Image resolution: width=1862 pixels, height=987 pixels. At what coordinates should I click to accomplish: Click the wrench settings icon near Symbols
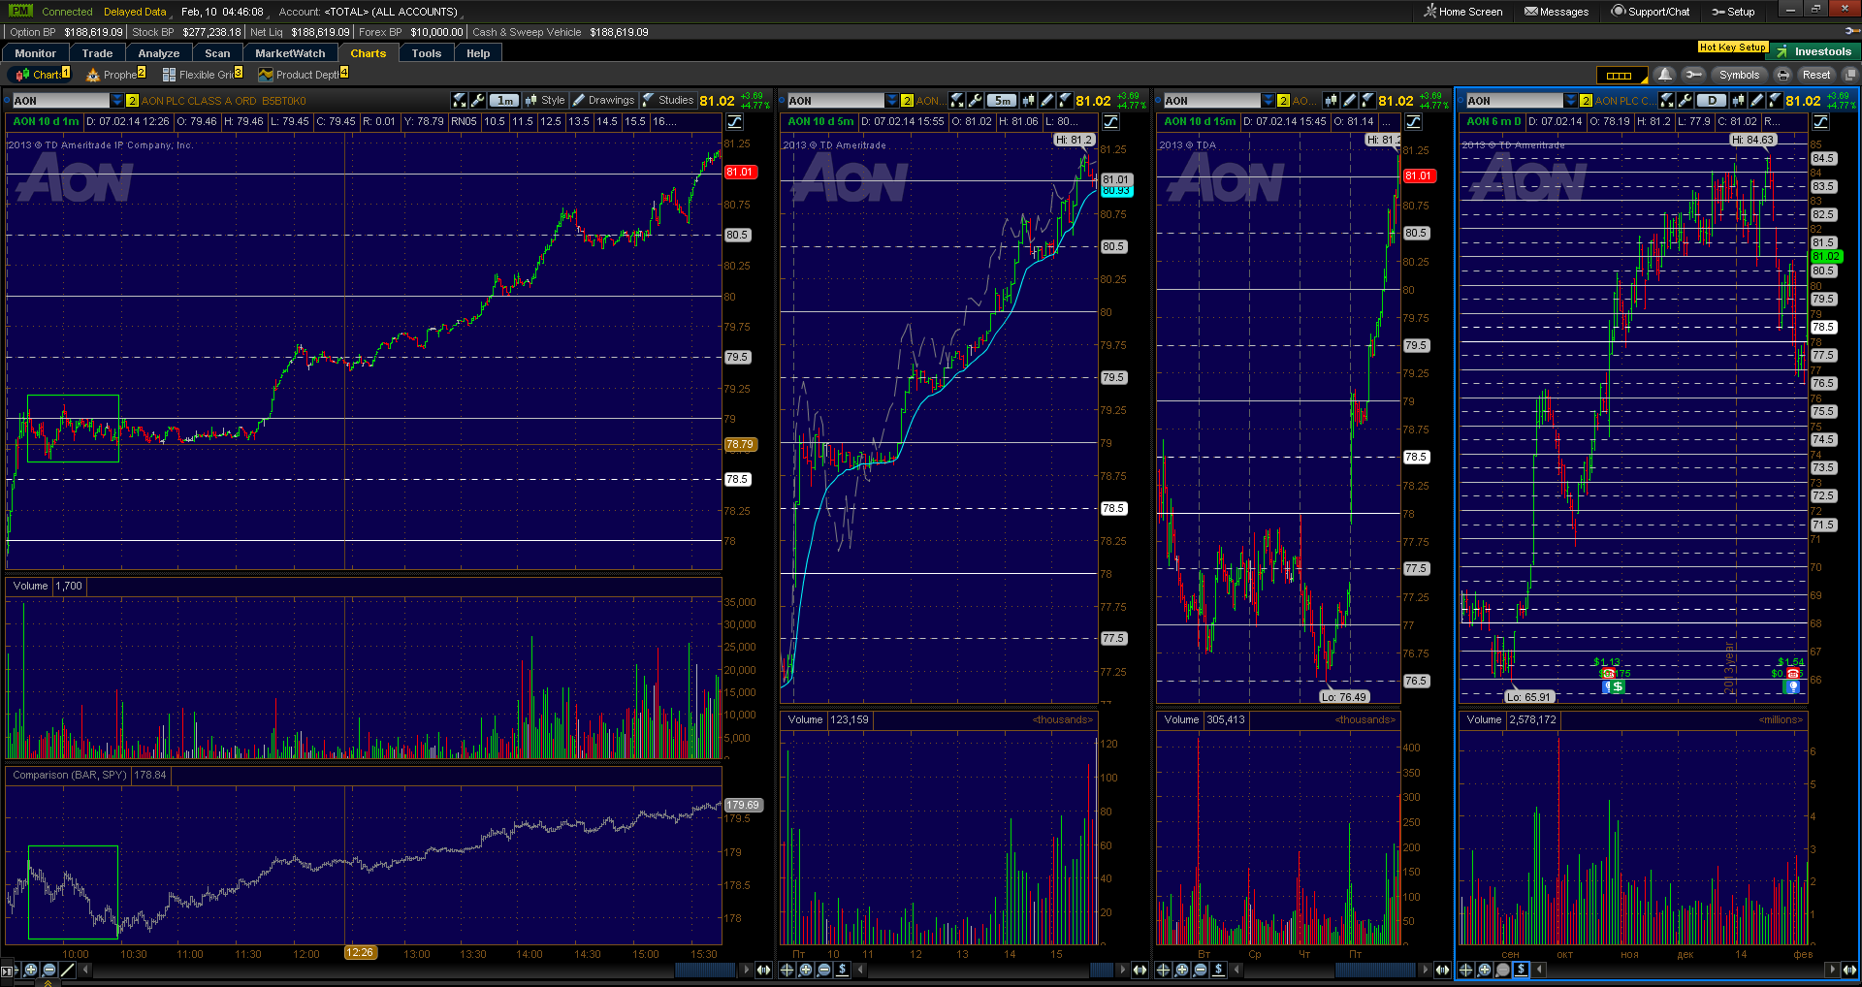click(1693, 75)
